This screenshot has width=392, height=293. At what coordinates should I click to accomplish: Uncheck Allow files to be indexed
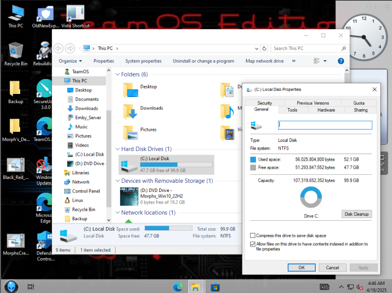click(x=253, y=244)
